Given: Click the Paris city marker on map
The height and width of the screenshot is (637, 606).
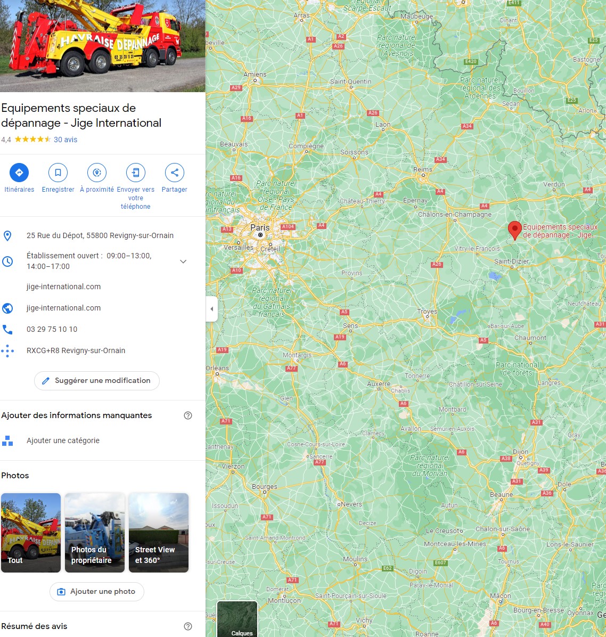Looking at the screenshot, I should (260, 235).
